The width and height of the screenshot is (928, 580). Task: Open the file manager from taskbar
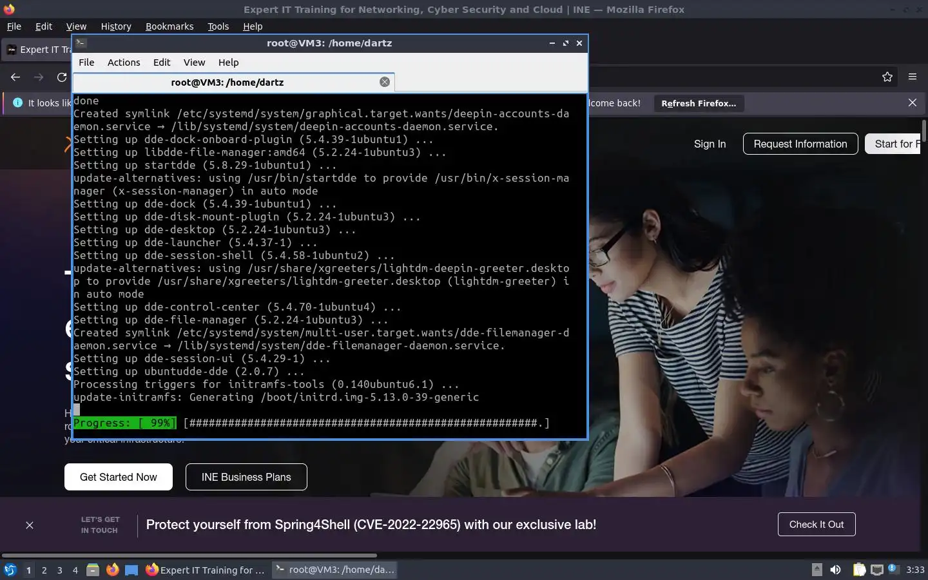(x=93, y=570)
